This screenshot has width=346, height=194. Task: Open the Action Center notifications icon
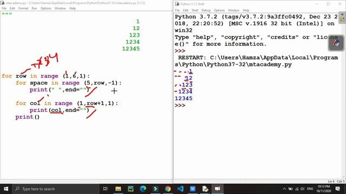338,189
